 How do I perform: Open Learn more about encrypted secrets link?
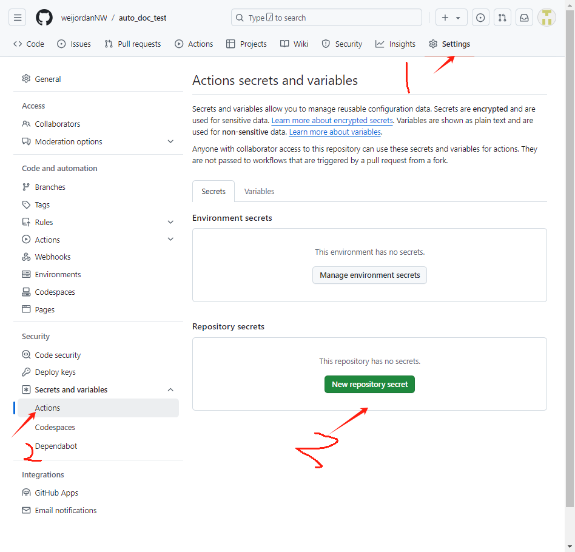[332, 121]
